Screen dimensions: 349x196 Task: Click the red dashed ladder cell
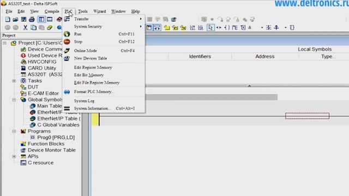pos(307,116)
